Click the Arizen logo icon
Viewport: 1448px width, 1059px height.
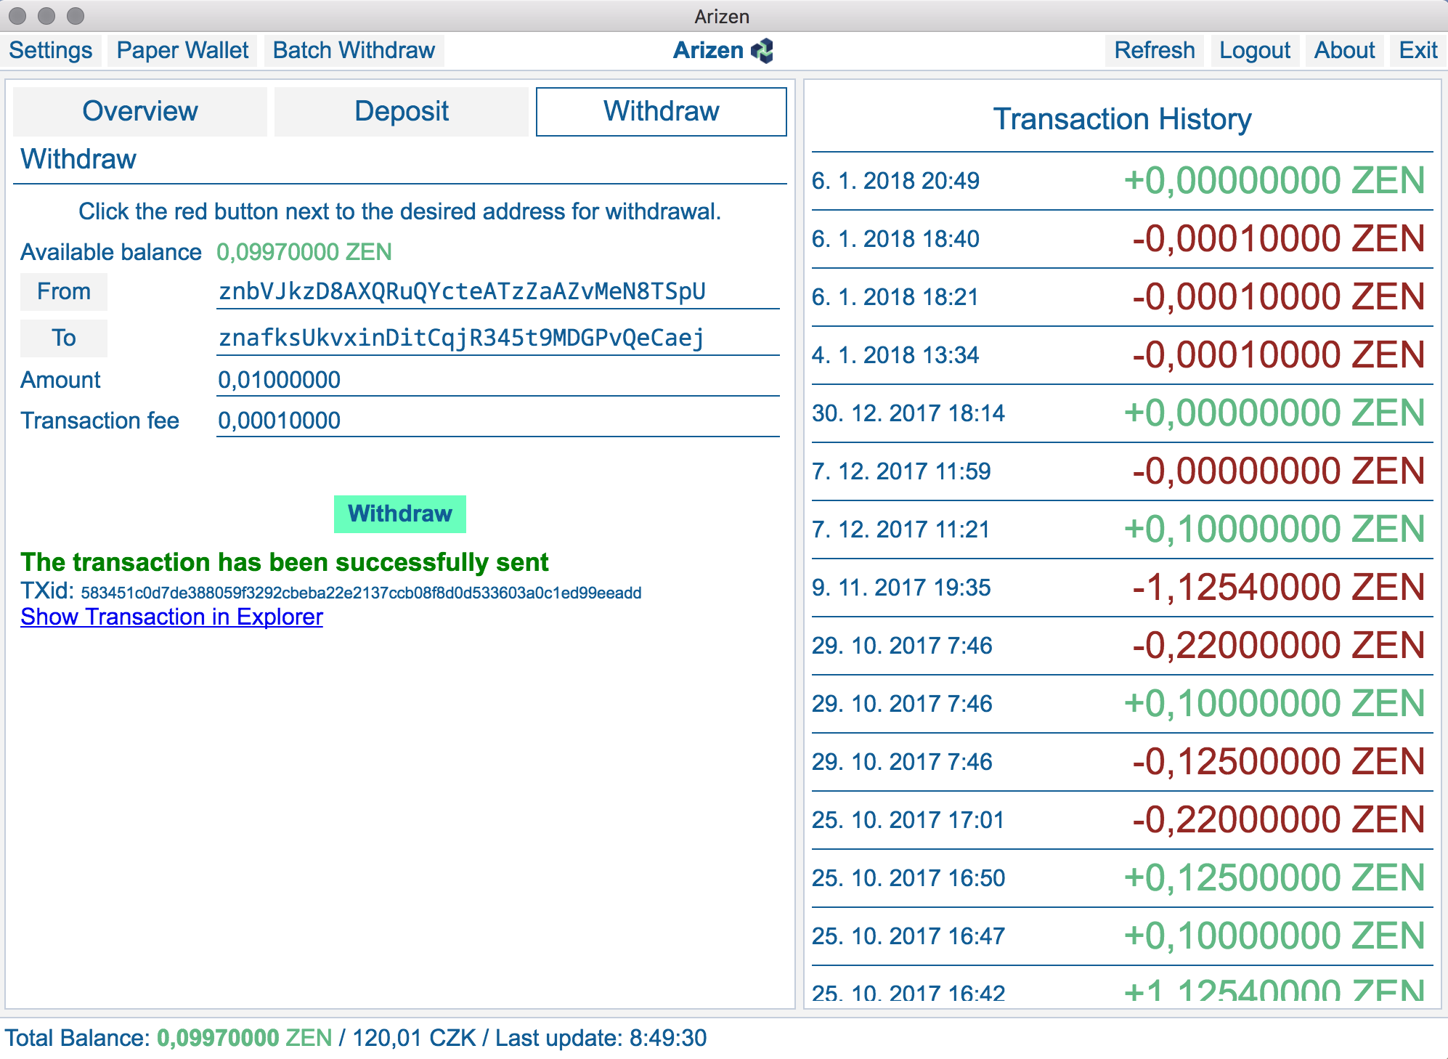[762, 51]
